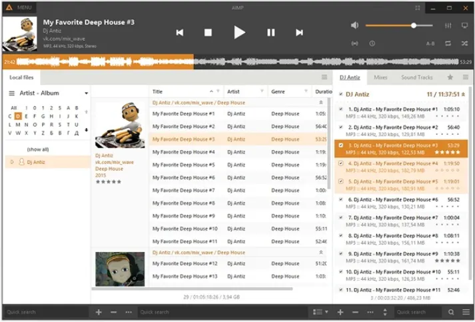
Task: Select My Favorite Deep House #7 row
Action: [239, 191]
